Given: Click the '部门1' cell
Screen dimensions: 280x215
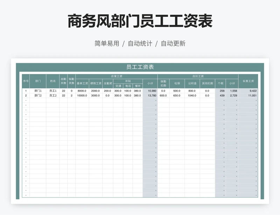Looking at the screenshot, I should point(38,91).
